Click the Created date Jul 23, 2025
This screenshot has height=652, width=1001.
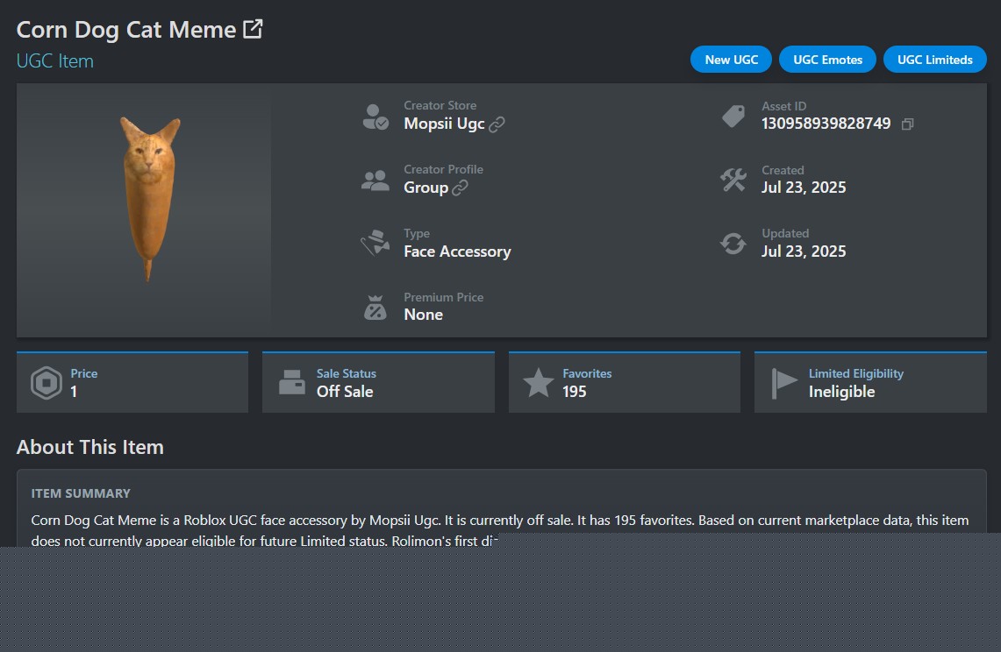804,188
